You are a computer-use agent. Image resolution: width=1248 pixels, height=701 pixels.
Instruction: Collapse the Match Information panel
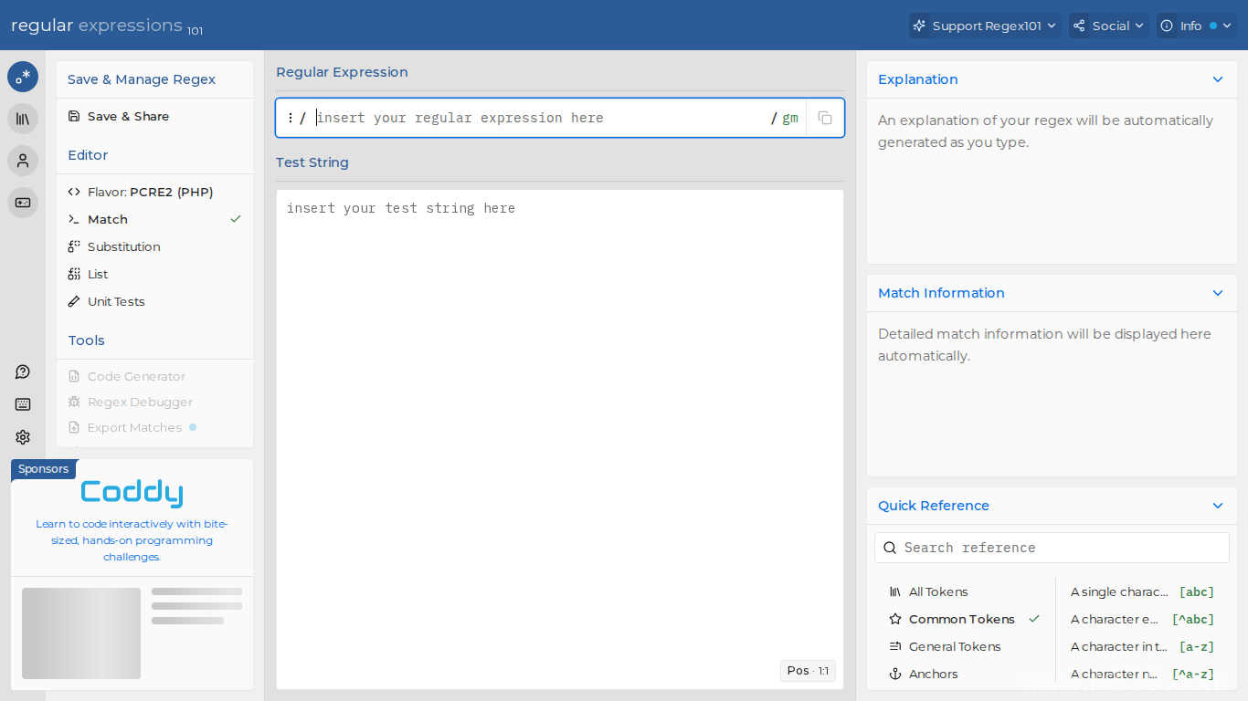pyautogui.click(x=1218, y=293)
